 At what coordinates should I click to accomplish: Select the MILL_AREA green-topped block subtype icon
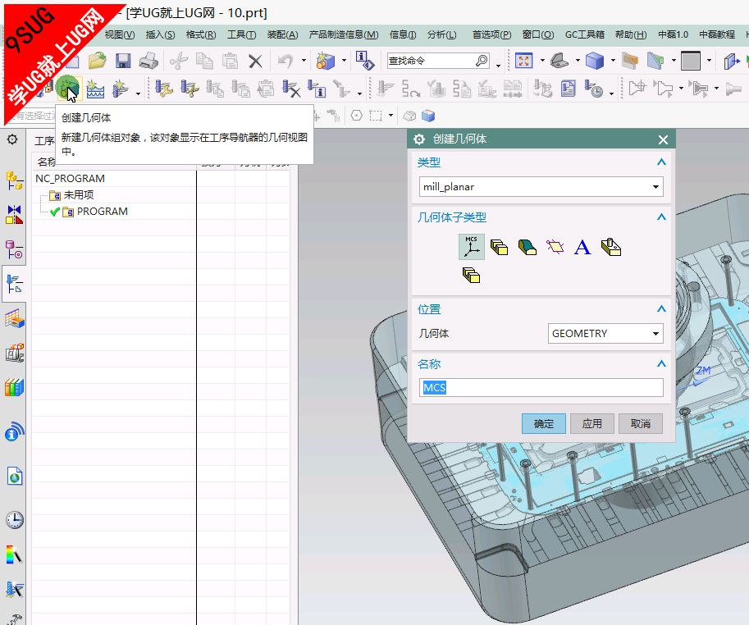(527, 248)
